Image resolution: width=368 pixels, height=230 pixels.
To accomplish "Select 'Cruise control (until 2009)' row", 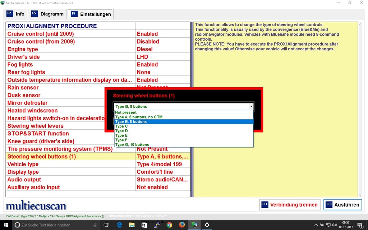I will (98, 34).
